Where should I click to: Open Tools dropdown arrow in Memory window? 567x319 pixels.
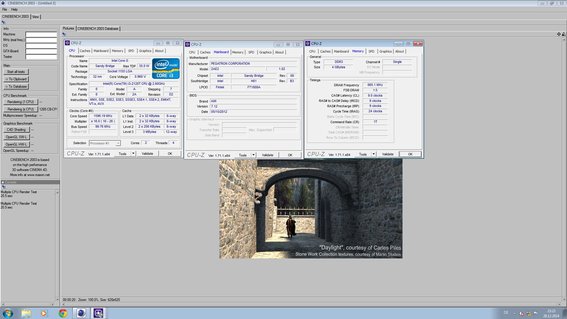point(374,154)
